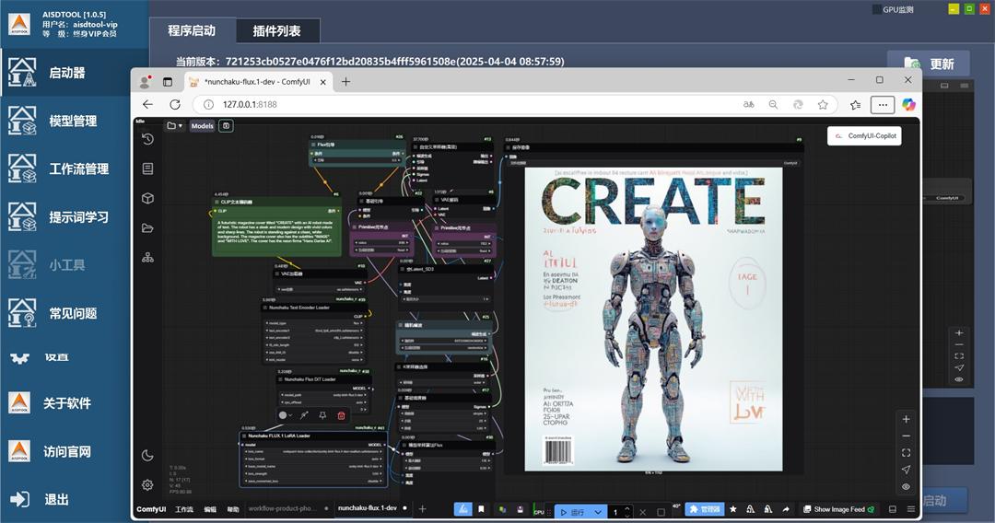Open the ComfyUI-Copilot panel button
The height and width of the screenshot is (523, 995).
coord(863,135)
